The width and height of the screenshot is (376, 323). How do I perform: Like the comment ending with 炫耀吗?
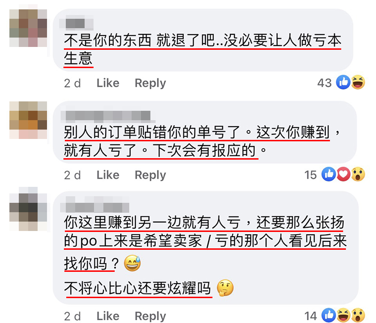[x=108, y=316]
